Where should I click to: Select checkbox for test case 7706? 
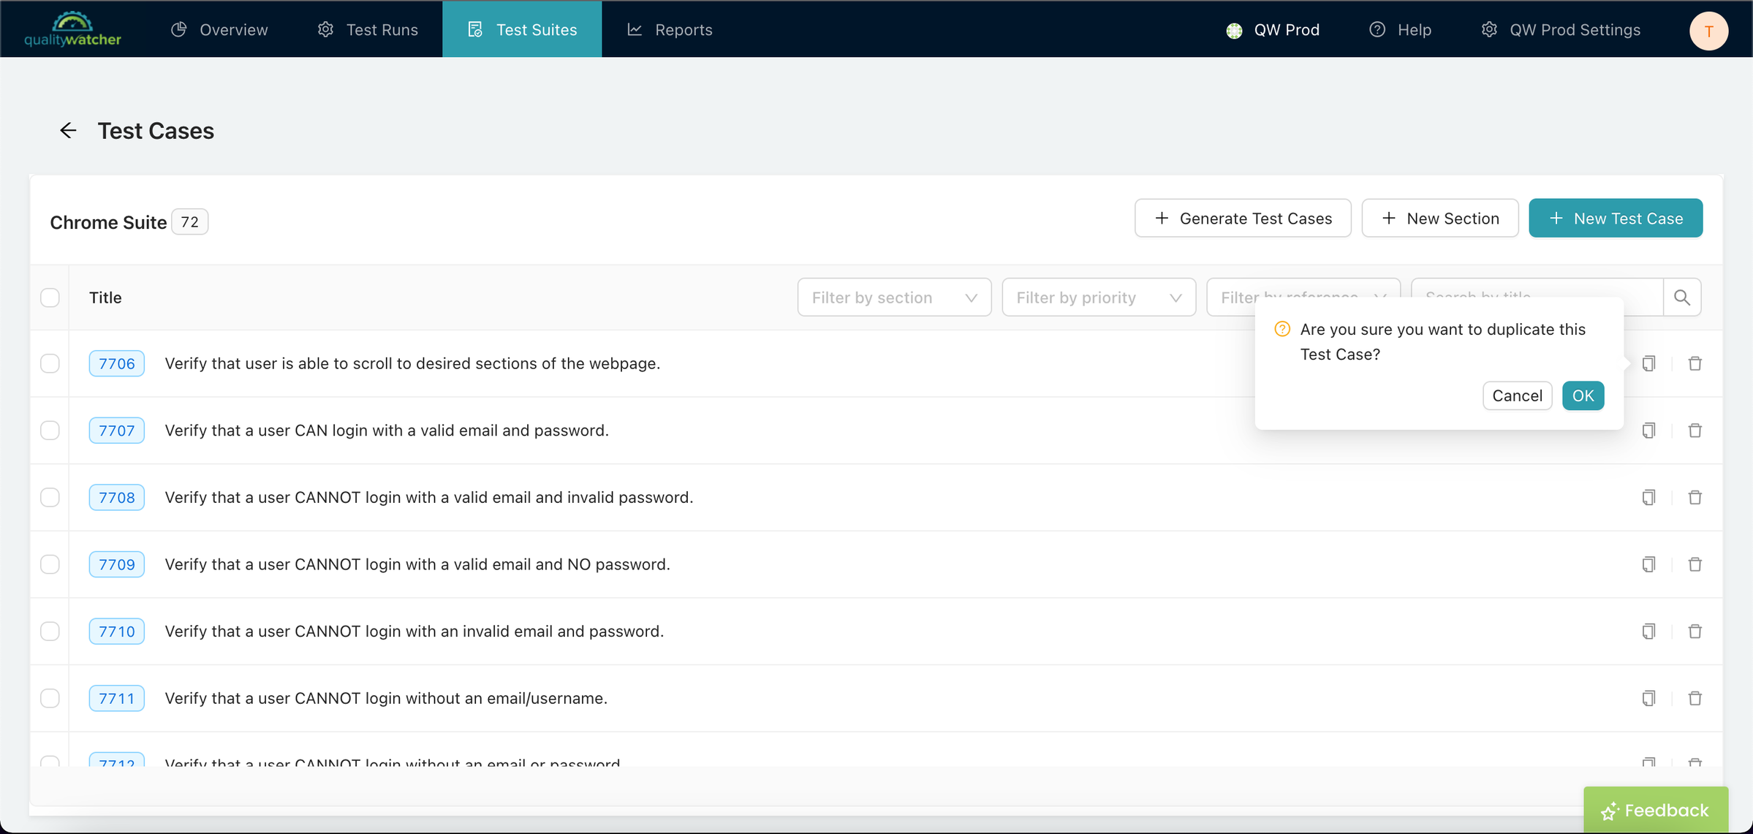[50, 363]
